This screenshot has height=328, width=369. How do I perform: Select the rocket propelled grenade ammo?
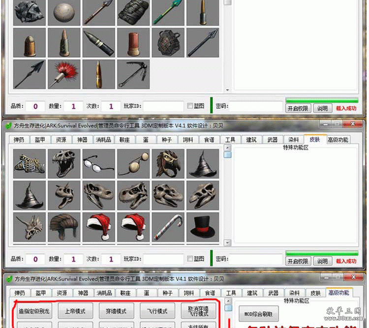point(99,43)
